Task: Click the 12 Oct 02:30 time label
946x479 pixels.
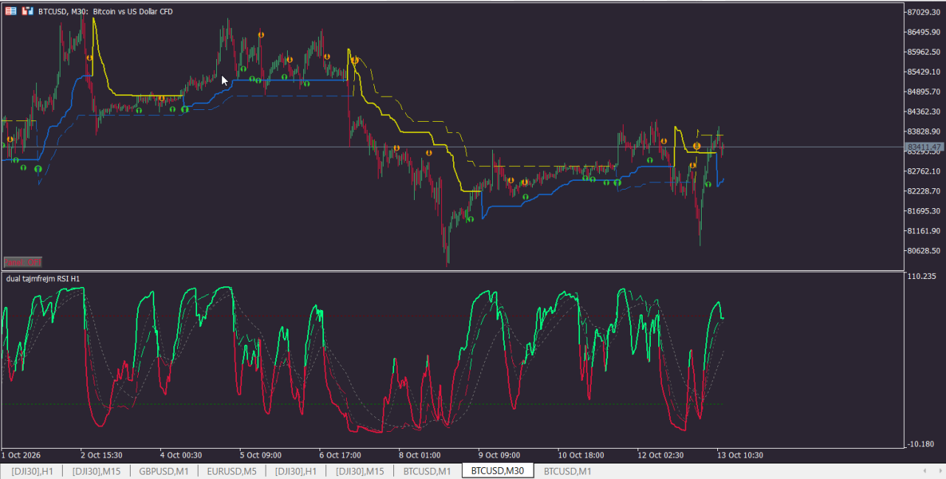Action: tap(661, 455)
